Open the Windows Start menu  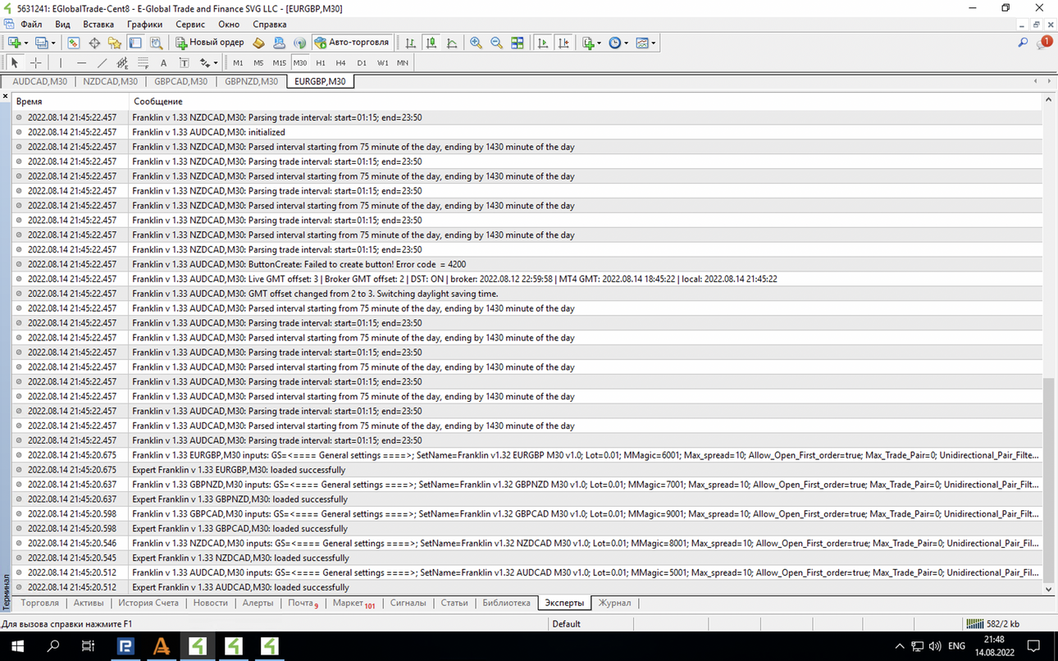click(17, 645)
